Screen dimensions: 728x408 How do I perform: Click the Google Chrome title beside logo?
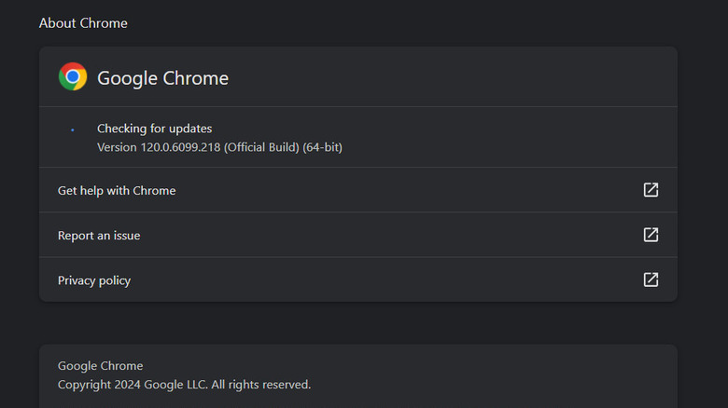click(x=162, y=77)
